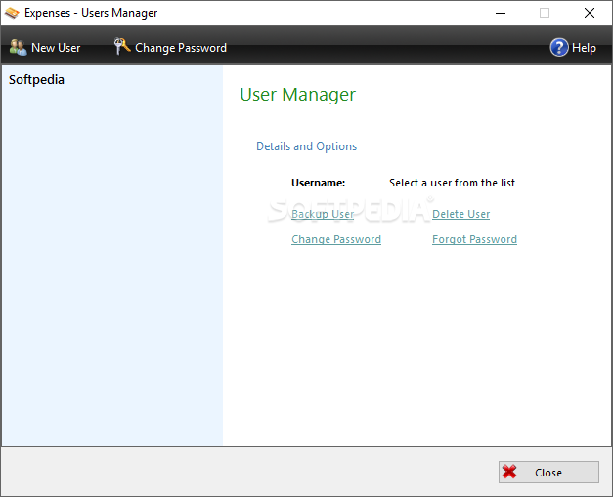
Task: Click the keys icon beside Change Password
Action: point(122,46)
